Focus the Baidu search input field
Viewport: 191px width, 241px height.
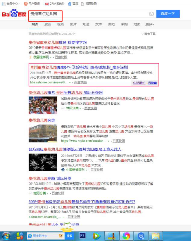pyautogui.click(x=89, y=14)
